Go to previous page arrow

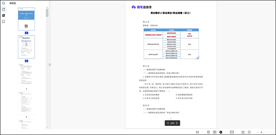point(168,123)
